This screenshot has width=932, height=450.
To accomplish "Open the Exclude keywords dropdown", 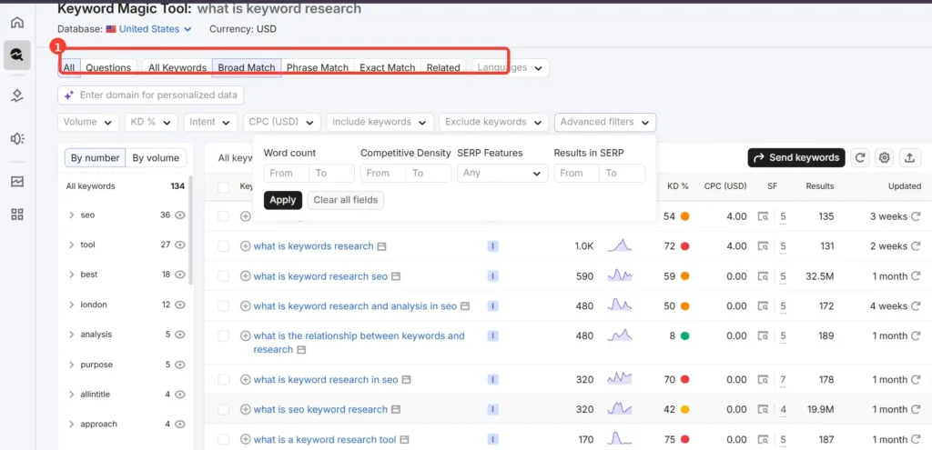I will pos(493,123).
